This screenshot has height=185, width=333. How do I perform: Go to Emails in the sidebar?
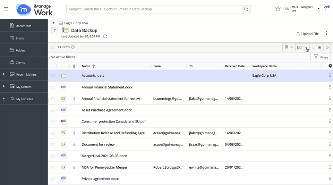(20, 38)
